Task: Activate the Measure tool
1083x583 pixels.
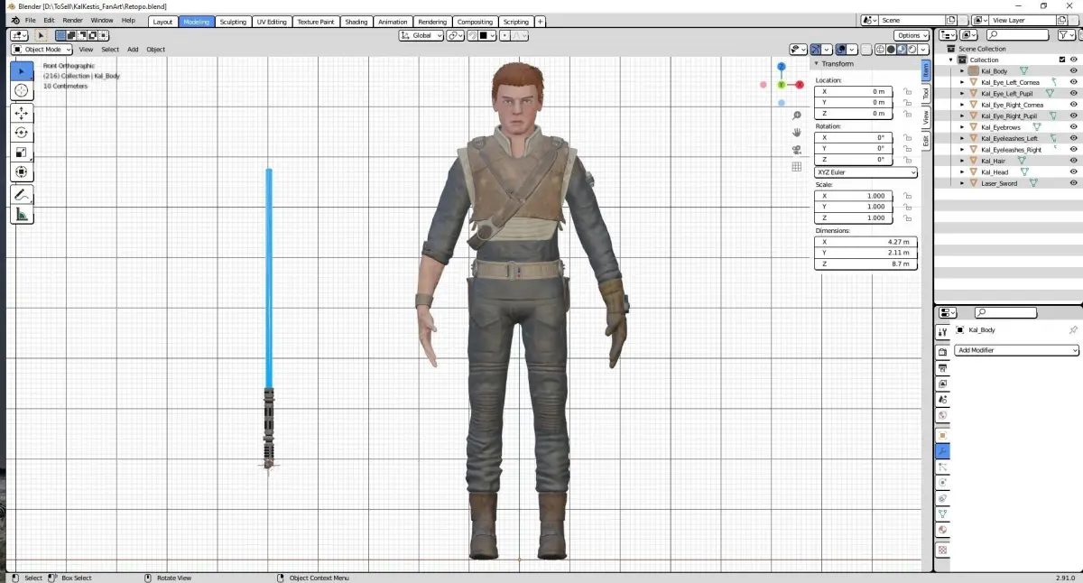Action: (x=22, y=215)
